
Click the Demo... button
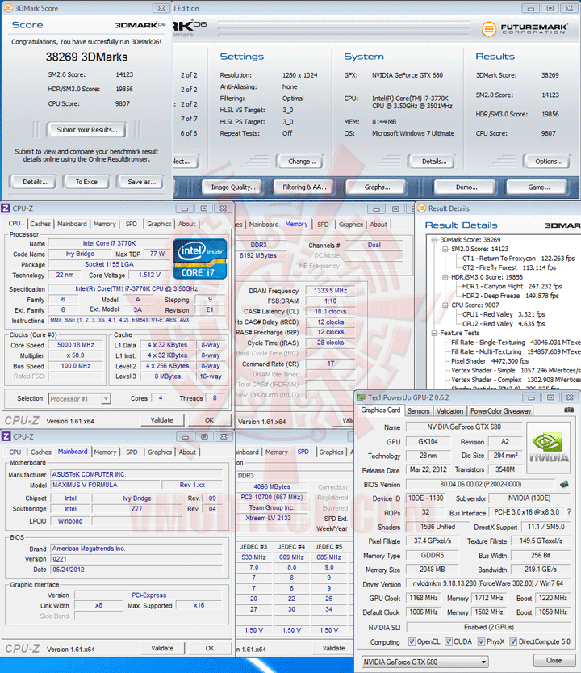tap(466, 187)
